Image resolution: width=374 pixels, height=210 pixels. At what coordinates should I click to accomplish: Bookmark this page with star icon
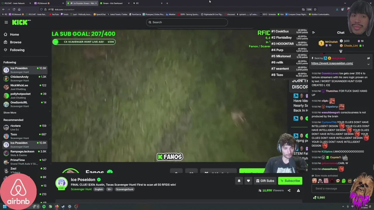tap(315, 9)
